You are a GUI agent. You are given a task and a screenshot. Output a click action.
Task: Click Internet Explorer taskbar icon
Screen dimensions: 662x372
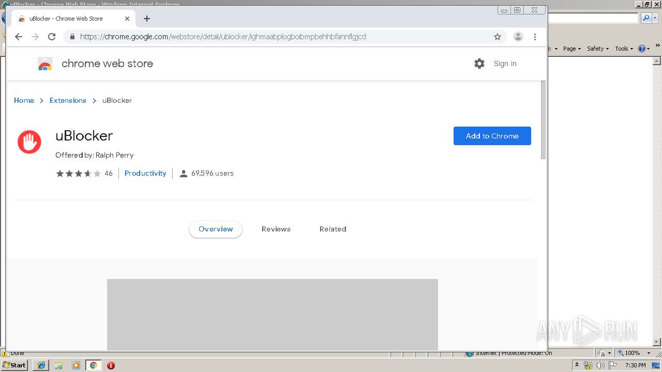click(41, 365)
